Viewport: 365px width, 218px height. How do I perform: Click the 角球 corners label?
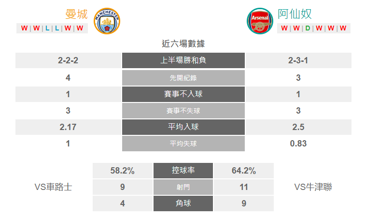183,203
